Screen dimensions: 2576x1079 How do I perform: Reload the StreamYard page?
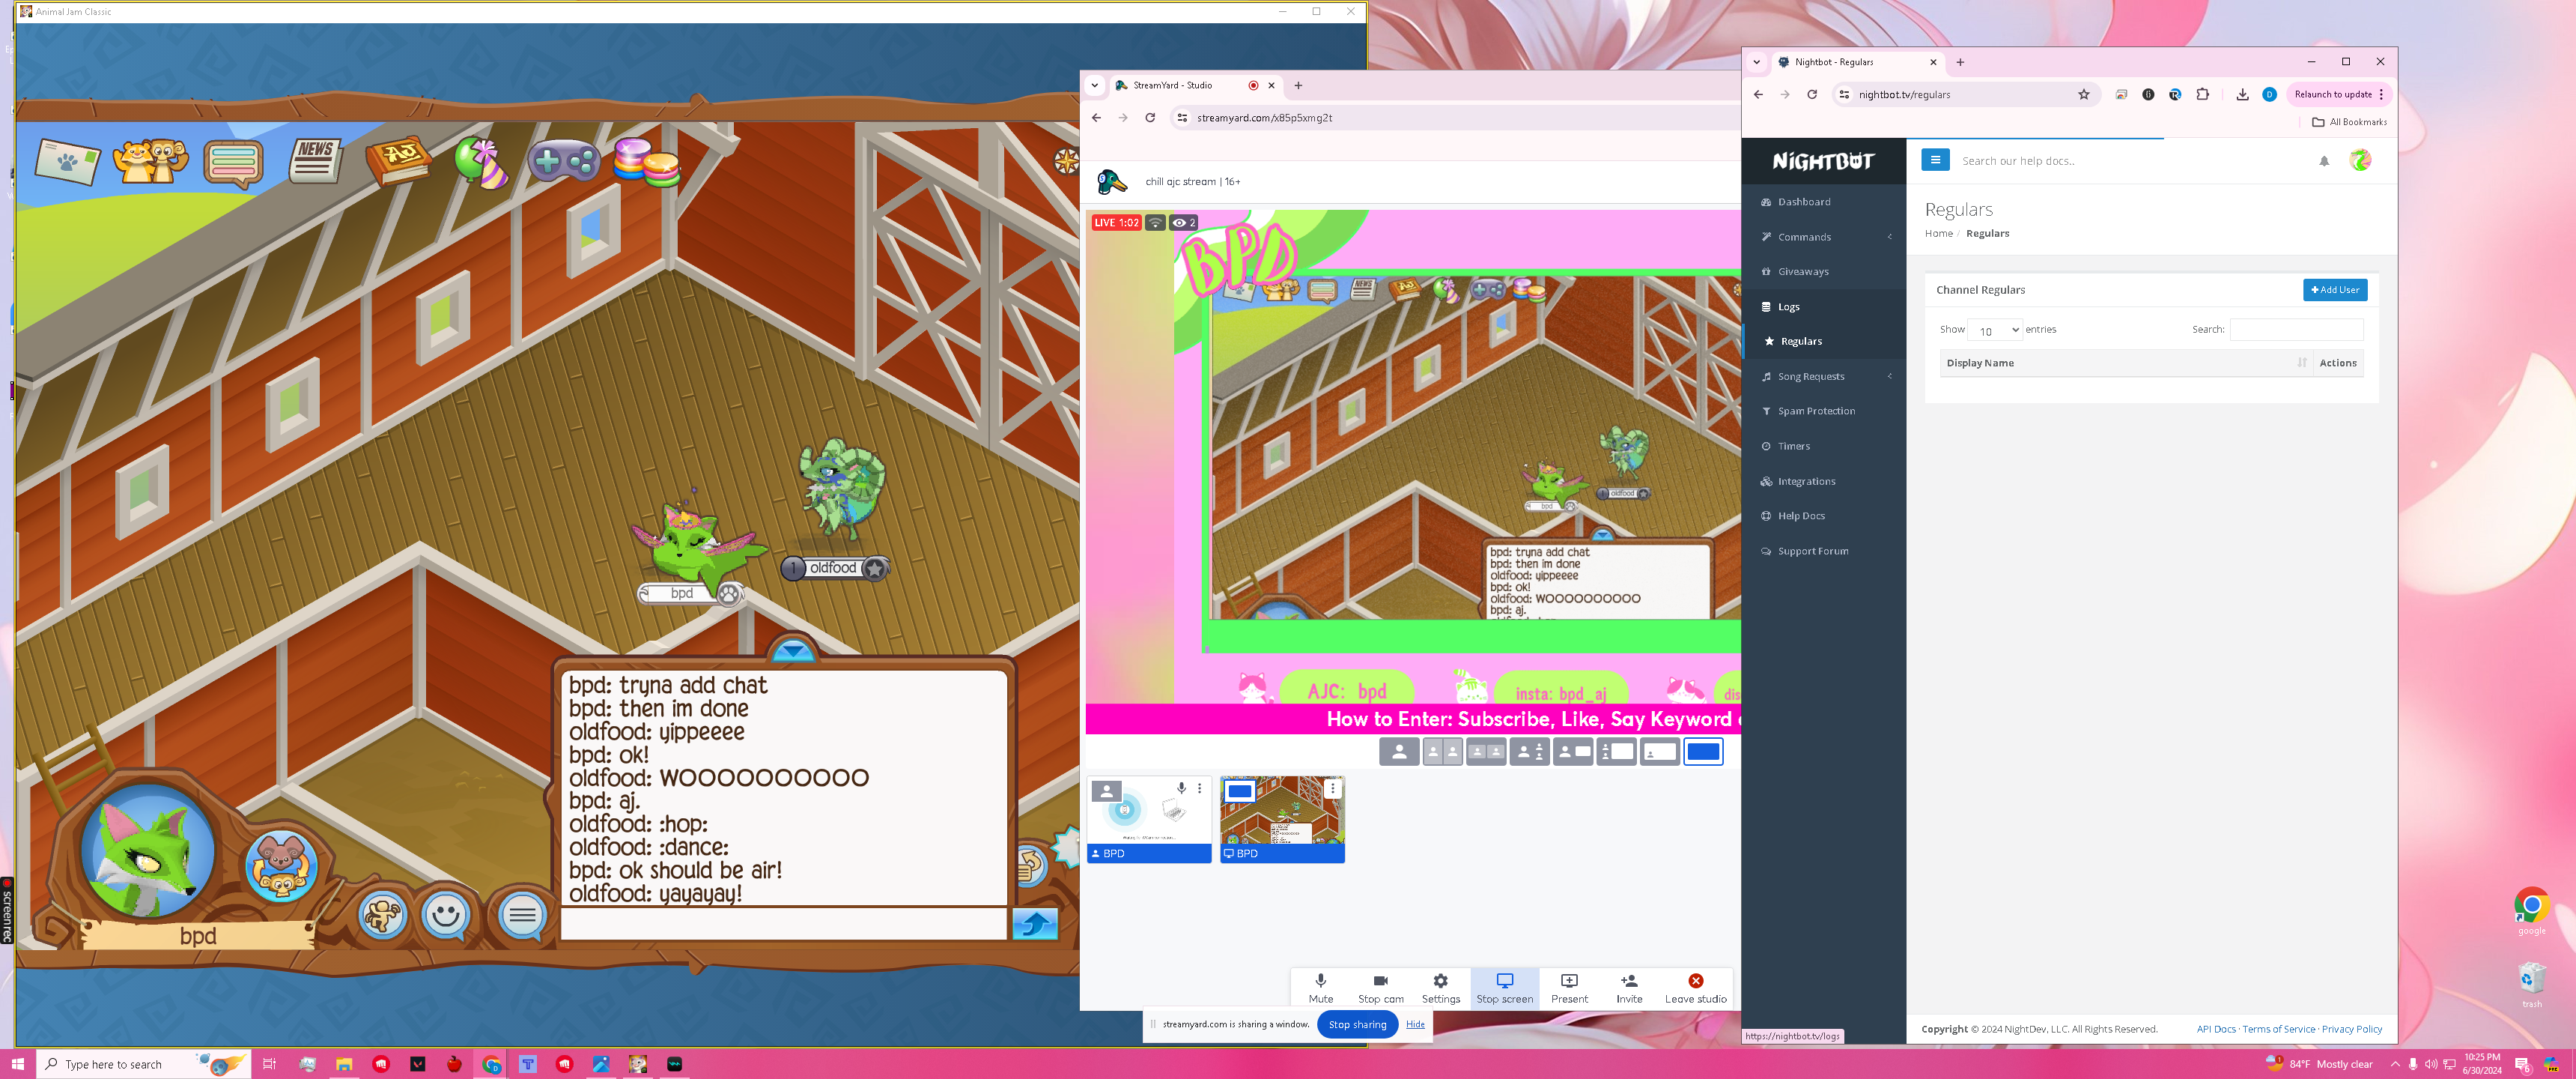(1150, 118)
